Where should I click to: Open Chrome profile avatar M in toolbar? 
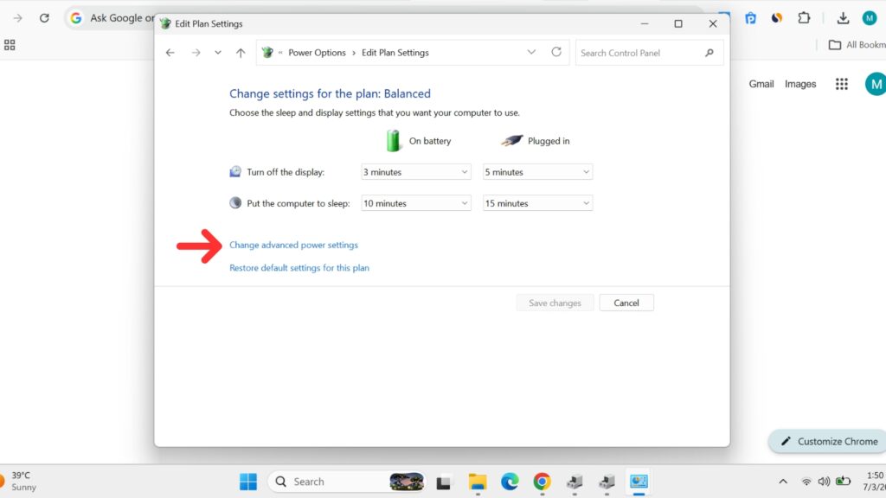click(x=869, y=18)
